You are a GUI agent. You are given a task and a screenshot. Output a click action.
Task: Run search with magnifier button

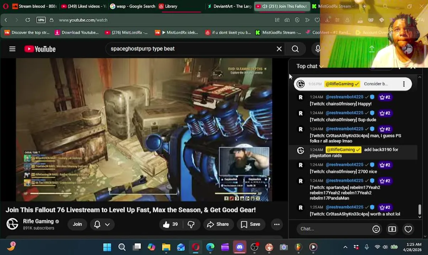pos(295,49)
